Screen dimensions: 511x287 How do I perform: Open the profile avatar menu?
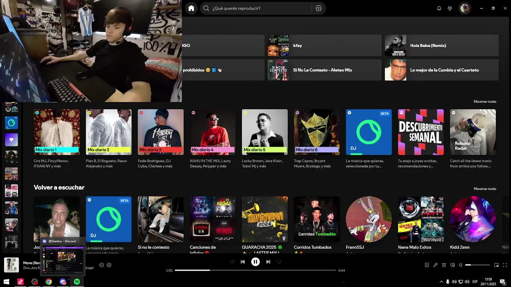point(464,8)
